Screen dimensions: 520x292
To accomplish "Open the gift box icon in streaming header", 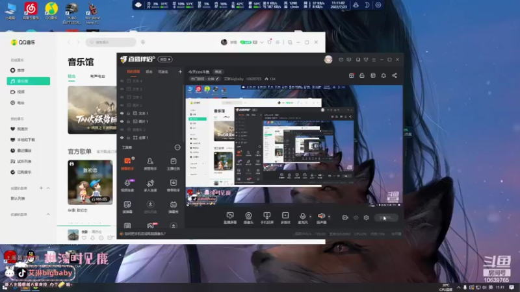I will point(352,75).
